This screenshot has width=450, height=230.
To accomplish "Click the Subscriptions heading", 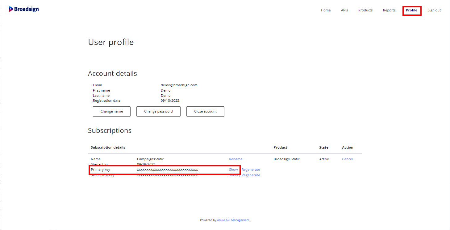I will (x=110, y=130).
